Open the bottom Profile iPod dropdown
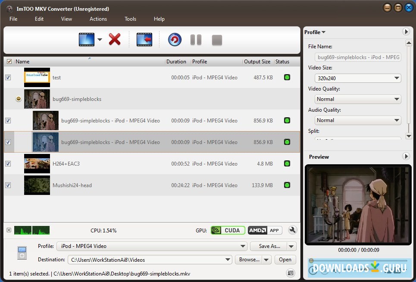 (x=152, y=246)
